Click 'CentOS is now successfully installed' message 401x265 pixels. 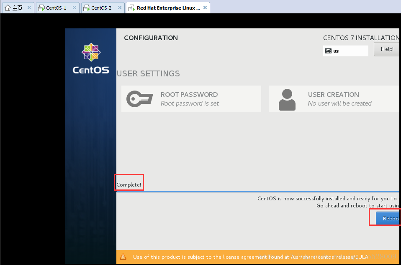328,198
